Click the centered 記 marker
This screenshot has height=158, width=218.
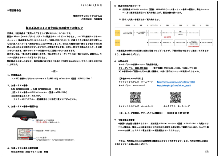pos(54,71)
